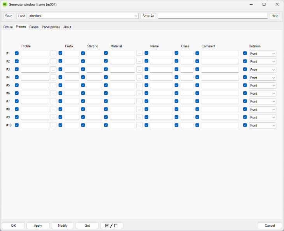
Task: Uncheck the Prefix checkbox for row #2
Action: tap(60, 61)
